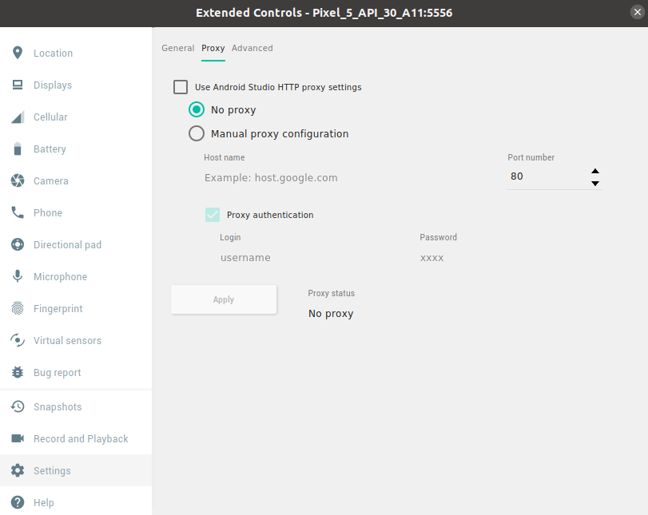The height and width of the screenshot is (515, 648).
Task: Decrease port number with down arrow
Action: click(594, 183)
